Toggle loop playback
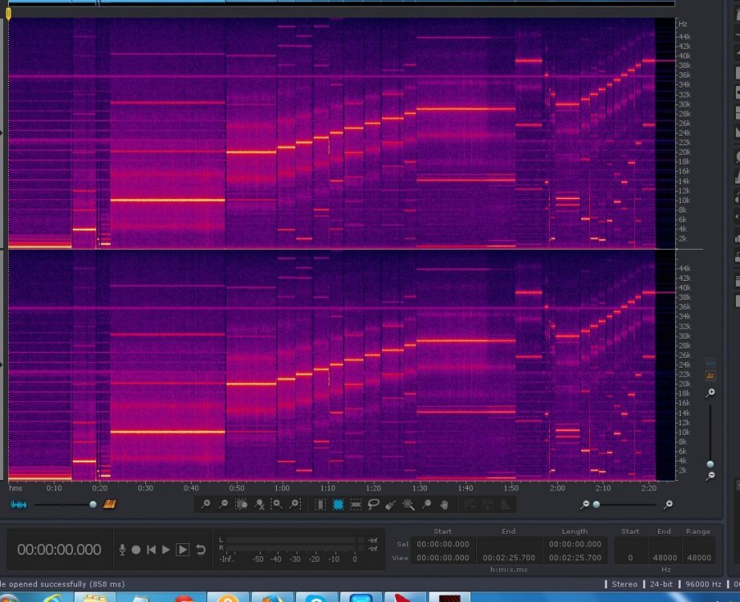 point(201,550)
